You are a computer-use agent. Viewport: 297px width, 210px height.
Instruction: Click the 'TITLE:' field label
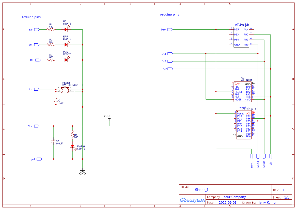pos(184,187)
